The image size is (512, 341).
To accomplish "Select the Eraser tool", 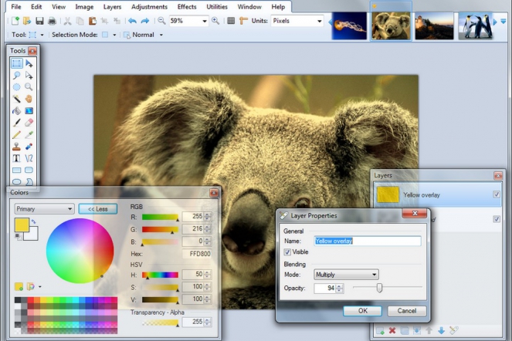I will pos(29,123).
